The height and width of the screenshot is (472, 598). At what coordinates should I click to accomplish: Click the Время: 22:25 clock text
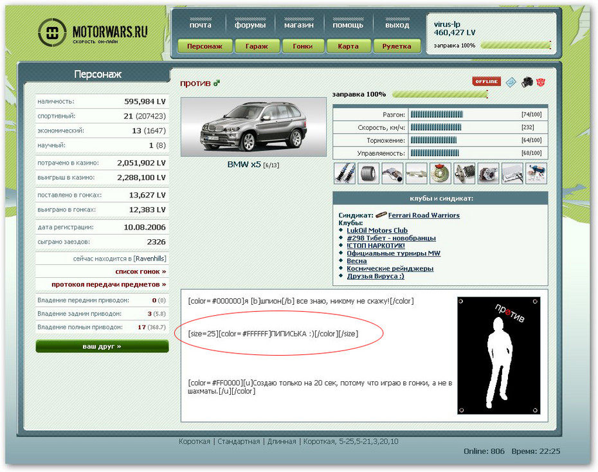[536, 451]
